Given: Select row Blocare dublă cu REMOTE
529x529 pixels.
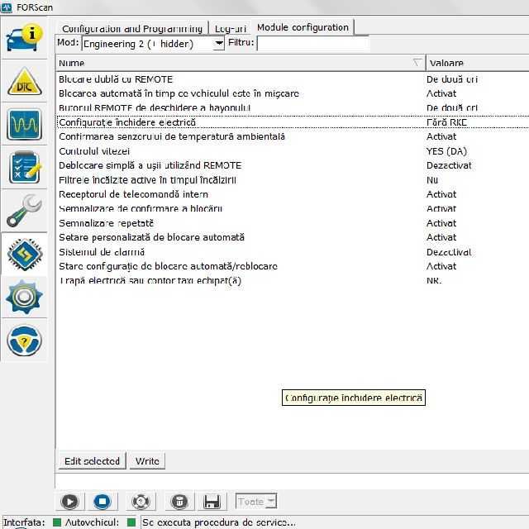Looking at the screenshot, I should tap(293, 79).
